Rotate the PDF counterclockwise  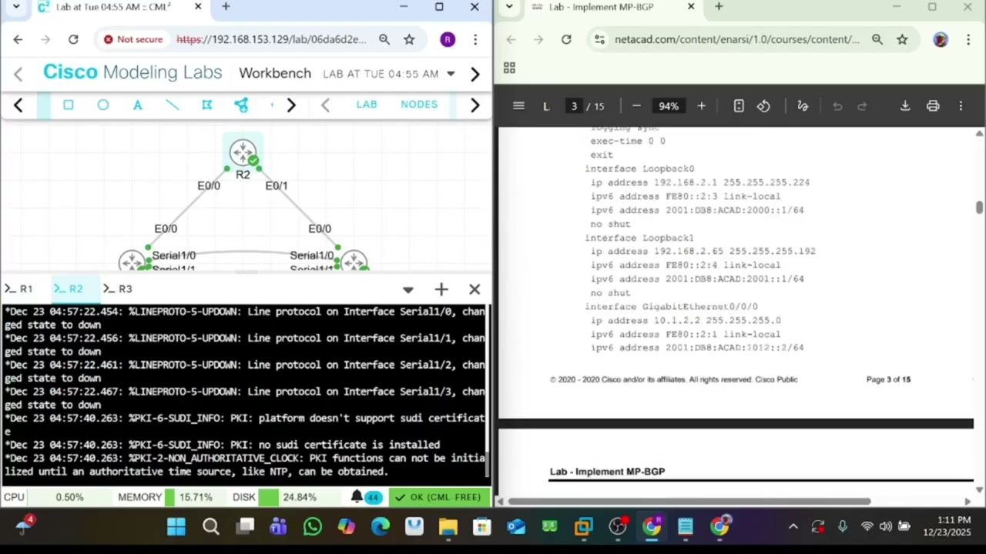coord(763,106)
